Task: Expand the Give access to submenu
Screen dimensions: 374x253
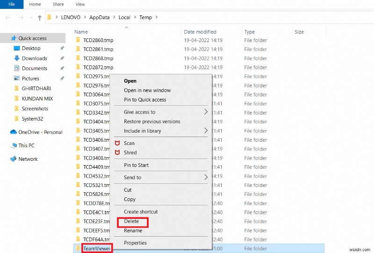Action: [161, 112]
